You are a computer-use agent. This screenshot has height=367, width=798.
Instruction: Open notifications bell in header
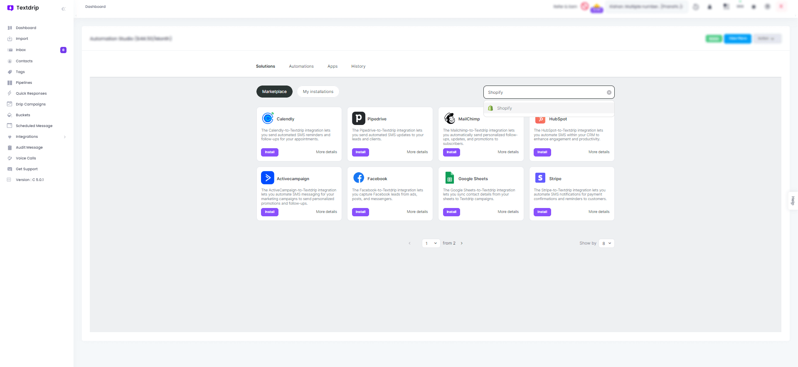pos(709,7)
